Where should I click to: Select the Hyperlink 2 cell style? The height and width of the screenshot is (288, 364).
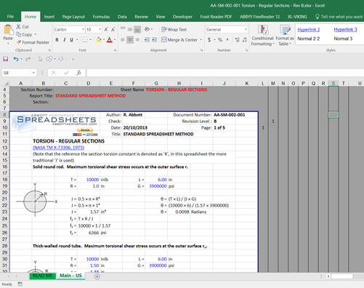click(x=309, y=29)
